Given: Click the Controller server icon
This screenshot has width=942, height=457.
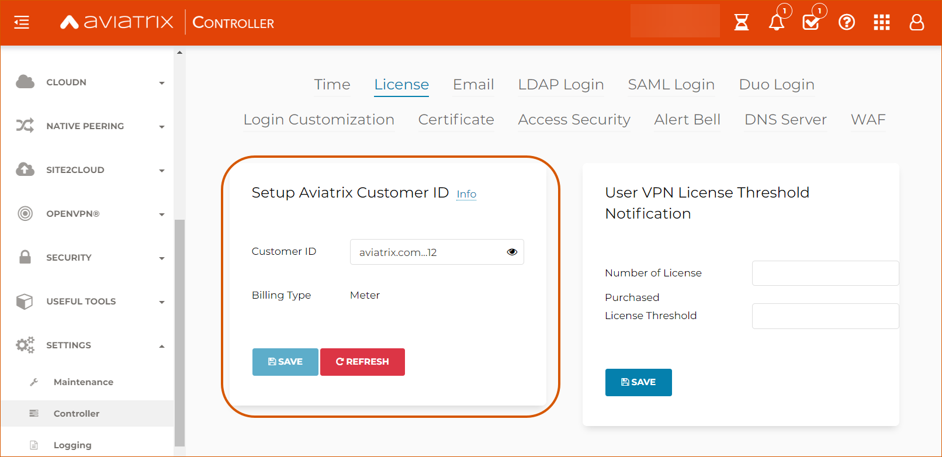Looking at the screenshot, I should [x=34, y=413].
